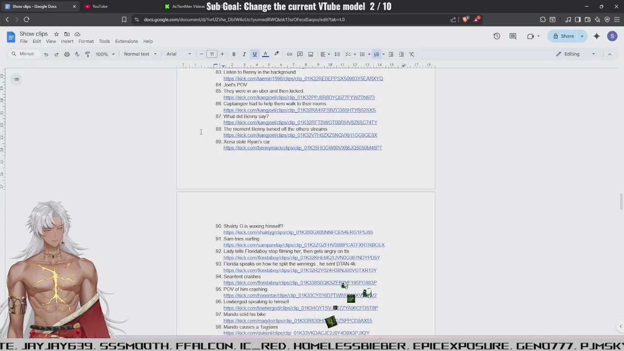Screen dimensions: 624x351
Task: Show document outline tabs icon
Action: tap(17, 79)
